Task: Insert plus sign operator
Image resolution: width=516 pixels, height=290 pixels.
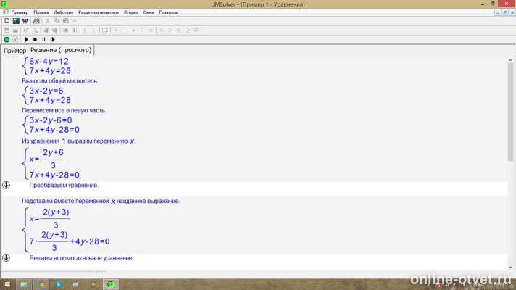Action: 116,30
